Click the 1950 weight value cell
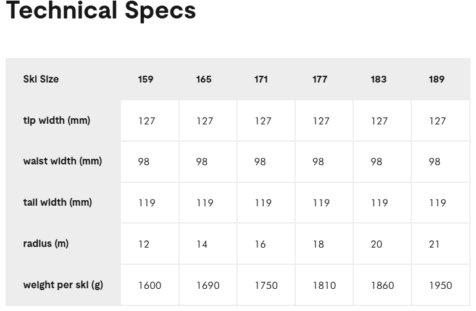This screenshot has width=476, height=311. tap(441, 285)
